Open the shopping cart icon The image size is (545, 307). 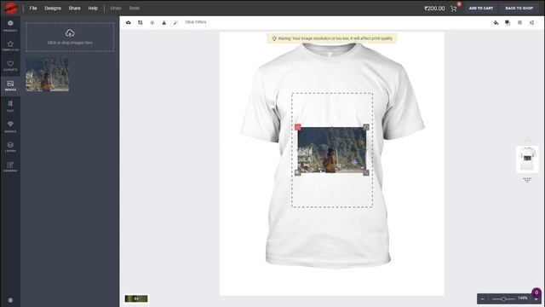454,9
